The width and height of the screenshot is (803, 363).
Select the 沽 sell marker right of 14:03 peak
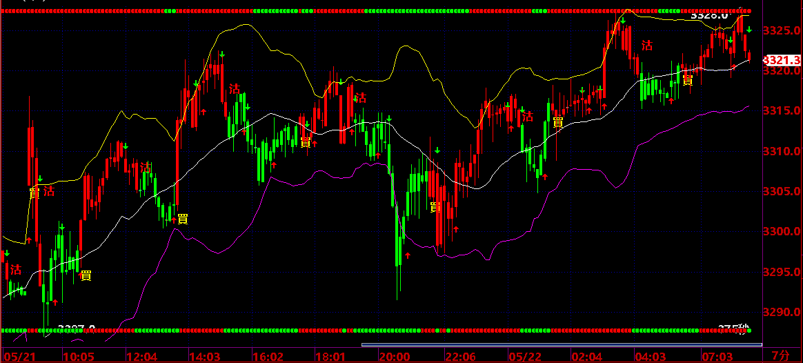(x=235, y=88)
